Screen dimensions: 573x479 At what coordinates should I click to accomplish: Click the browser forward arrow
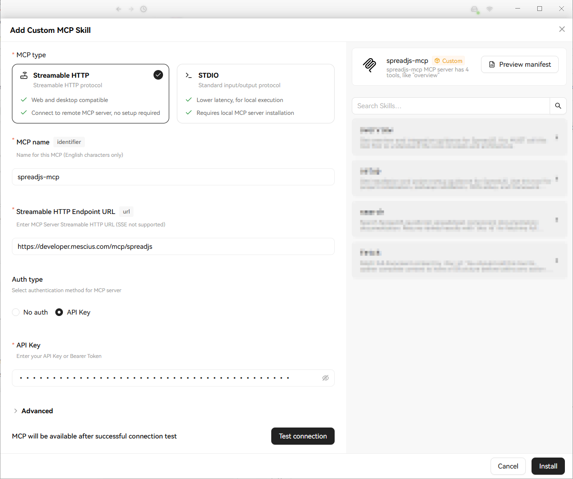click(x=131, y=9)
